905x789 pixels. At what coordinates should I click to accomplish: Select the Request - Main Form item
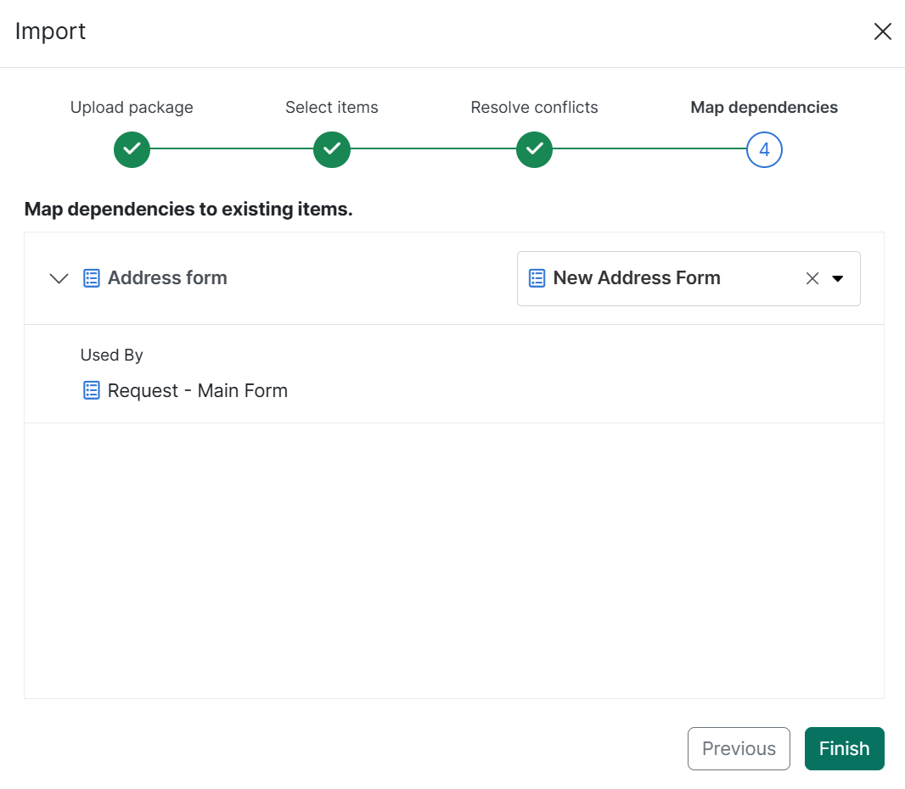pyautogui.click(x=197, y=391)
